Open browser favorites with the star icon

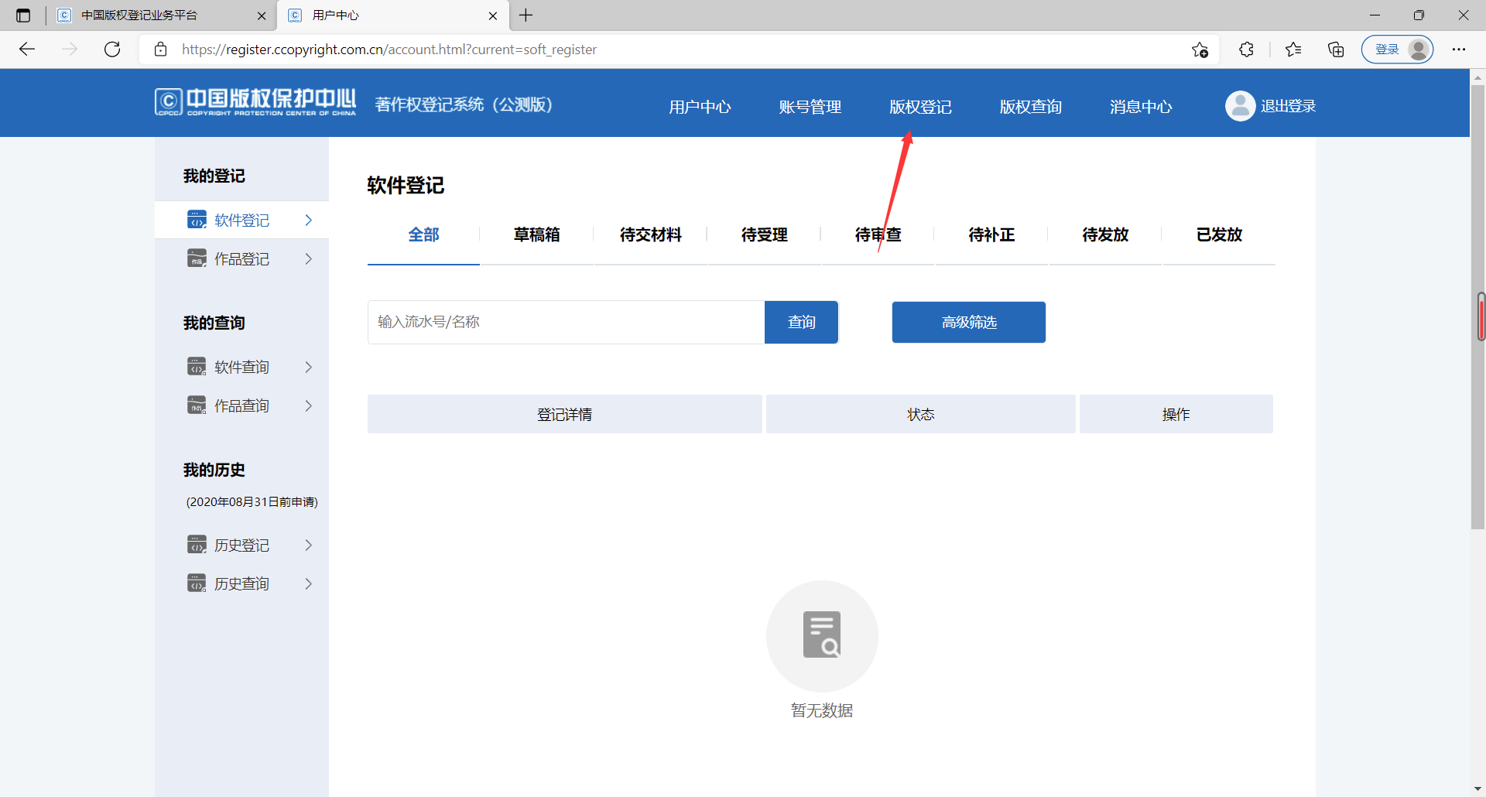[x=1293, y=49]
